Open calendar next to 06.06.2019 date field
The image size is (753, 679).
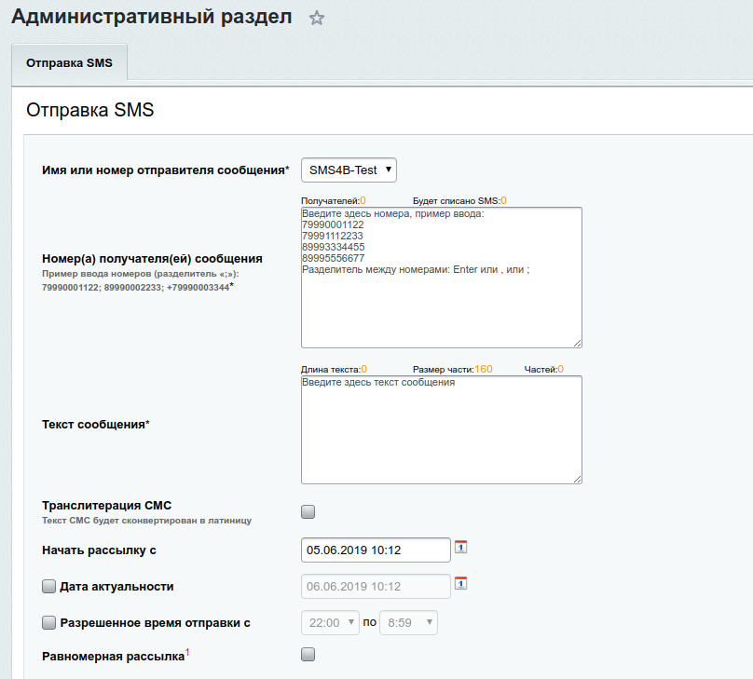pos(460,584)
